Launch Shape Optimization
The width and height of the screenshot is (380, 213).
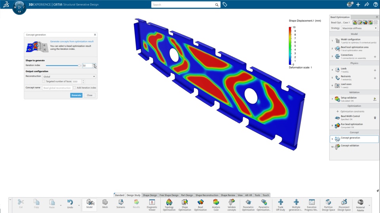tap(185, 205)
